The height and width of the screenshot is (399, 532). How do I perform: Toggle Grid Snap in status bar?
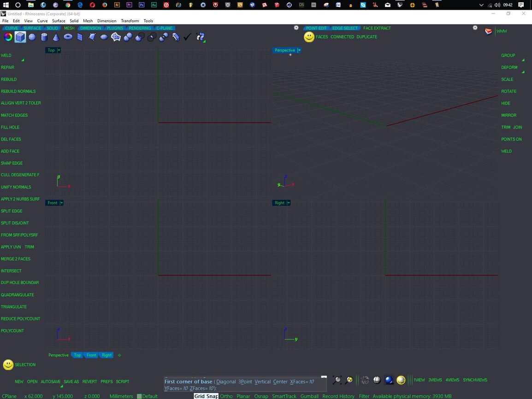(x=206, y=396)
